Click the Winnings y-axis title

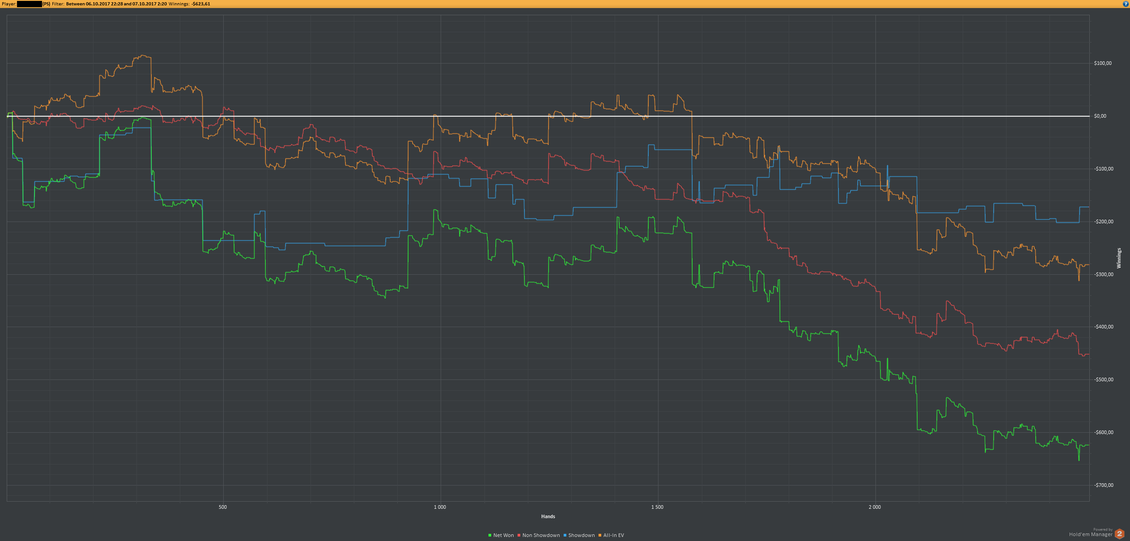pos(1119,258)
